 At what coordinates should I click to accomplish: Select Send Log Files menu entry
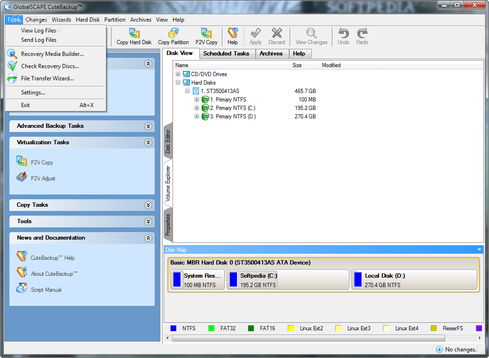[x=56, y=40]
